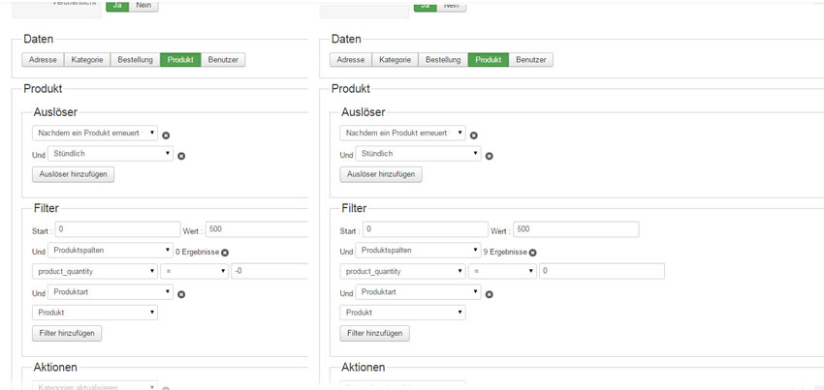Remove filter beside 0 Ergebnisse
This screenshot has height=390, width=824.
point(225,253)
